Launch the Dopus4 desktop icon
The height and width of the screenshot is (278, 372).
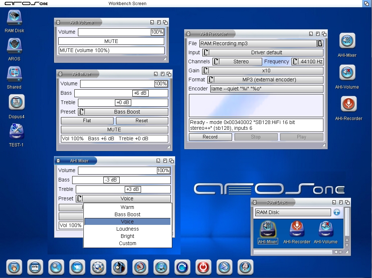coord(17,102)
